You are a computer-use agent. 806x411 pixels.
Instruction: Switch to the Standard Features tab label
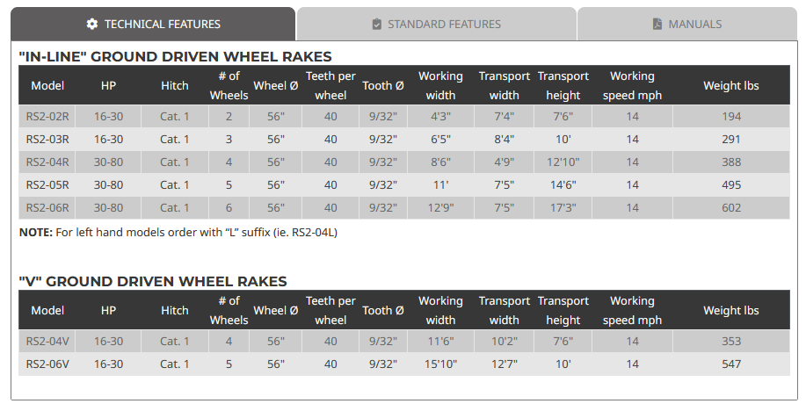tap(444, 24)
